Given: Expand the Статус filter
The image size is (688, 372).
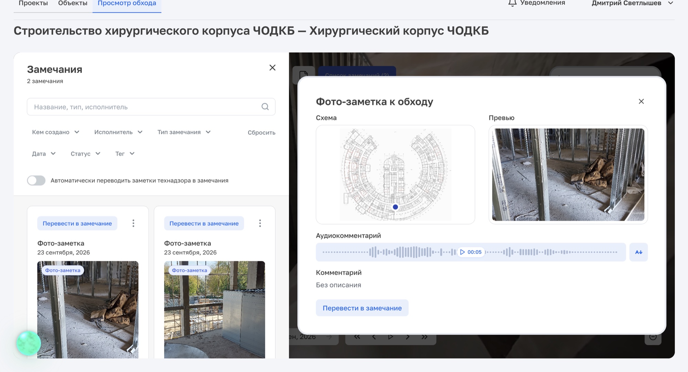Looking at the screenshot, I should click(x=85, y=154).
